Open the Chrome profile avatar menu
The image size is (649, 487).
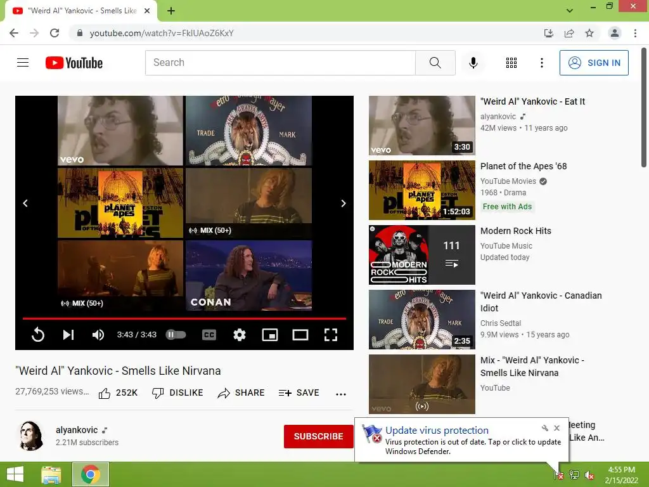pyautogui.click(x=615, y=33)
